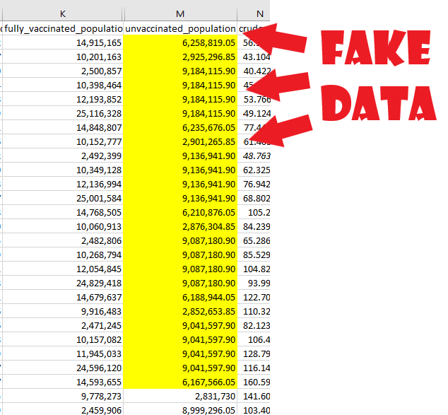
Task: Click the unvaccinated_population header cell
Action: 180,28
